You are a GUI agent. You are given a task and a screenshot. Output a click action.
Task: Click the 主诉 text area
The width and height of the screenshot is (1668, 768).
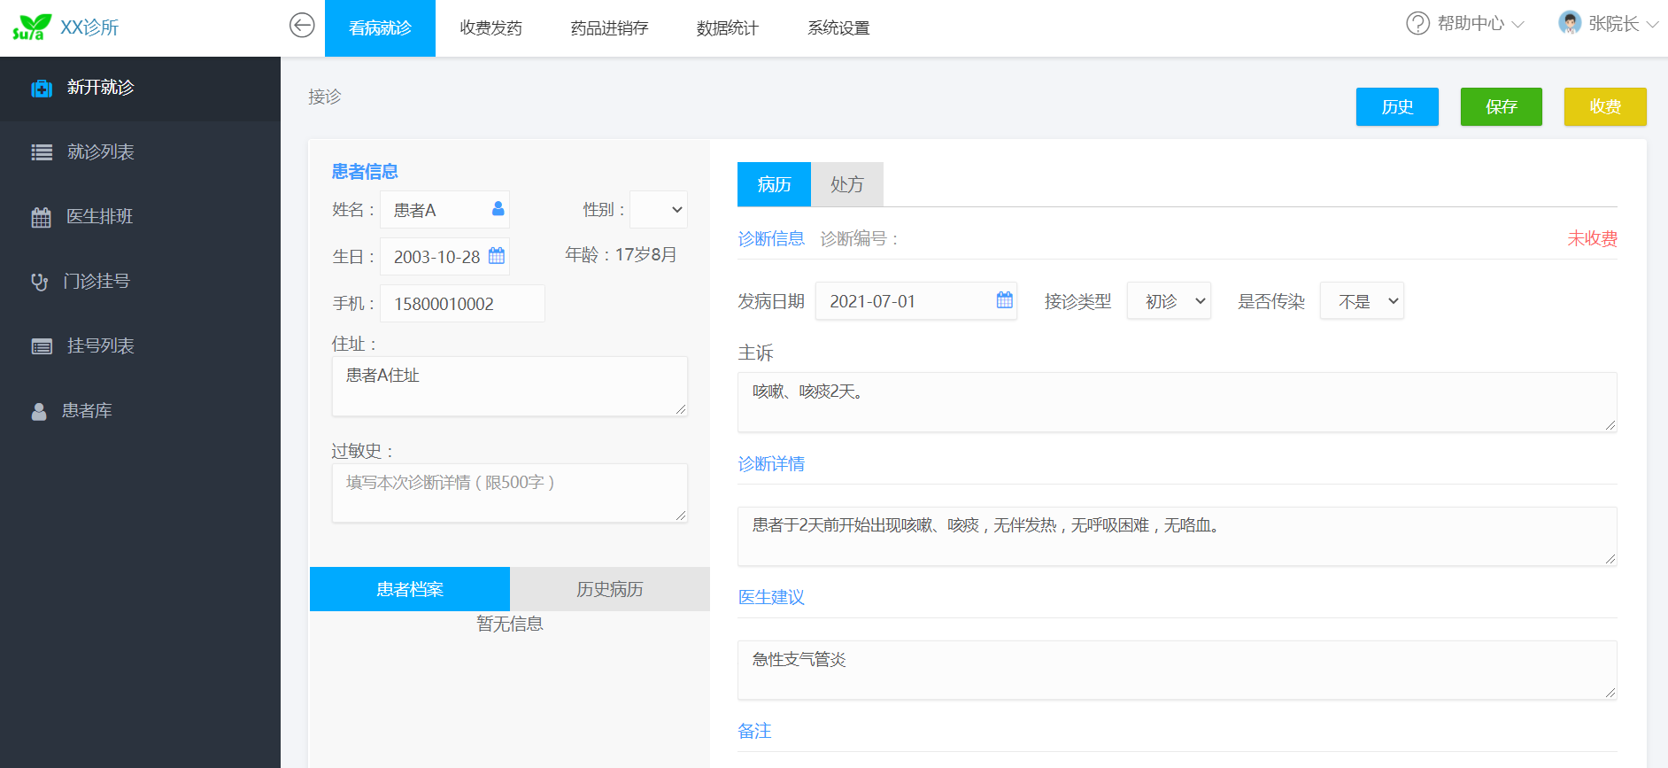(1178, 402)
